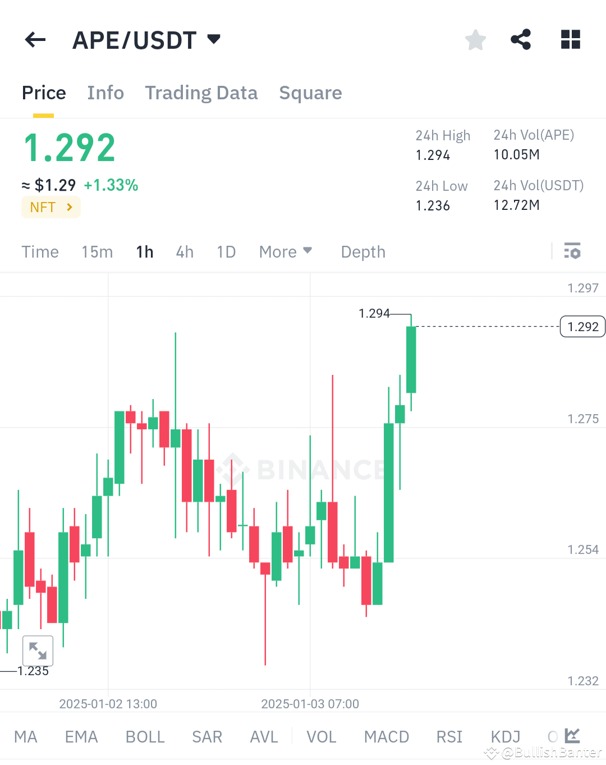This screenshot has width=606, height=765.
Task: Open the chart style icon at bottom right
Action: [x=572, y=736]
